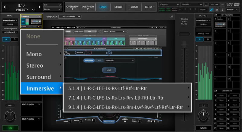Choose None in the plugin format menu
The image size is (242, 132).
click(33, 36)
